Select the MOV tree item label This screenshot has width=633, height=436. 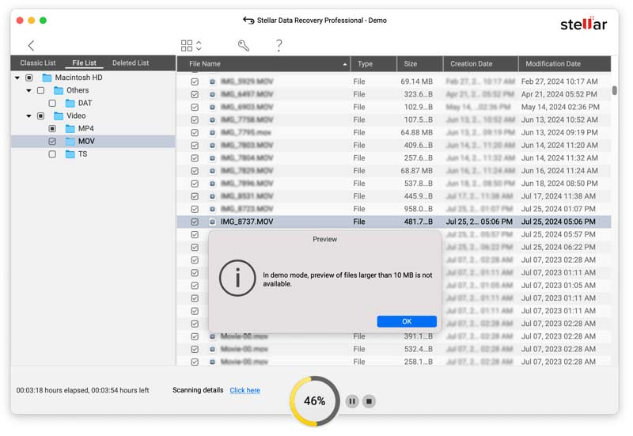[86, 142]
